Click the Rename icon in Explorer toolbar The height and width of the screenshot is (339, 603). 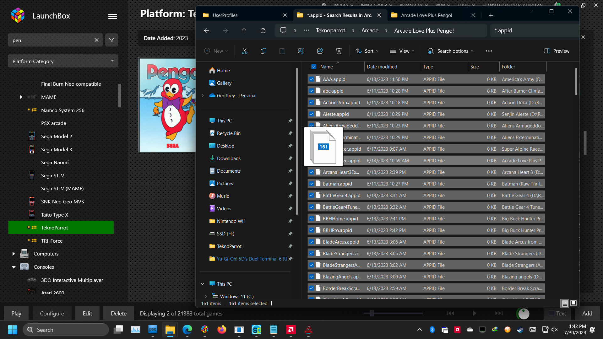click(301, 51)
